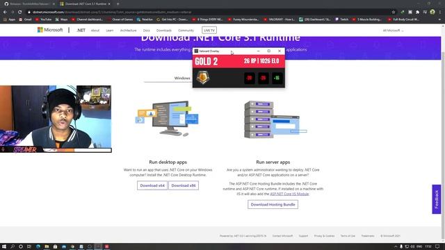Open the Apps bookmark

(x=9, y=19)
